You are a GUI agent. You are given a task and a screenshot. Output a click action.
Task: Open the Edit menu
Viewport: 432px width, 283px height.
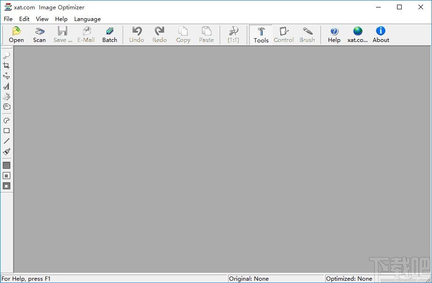[24, 19]
